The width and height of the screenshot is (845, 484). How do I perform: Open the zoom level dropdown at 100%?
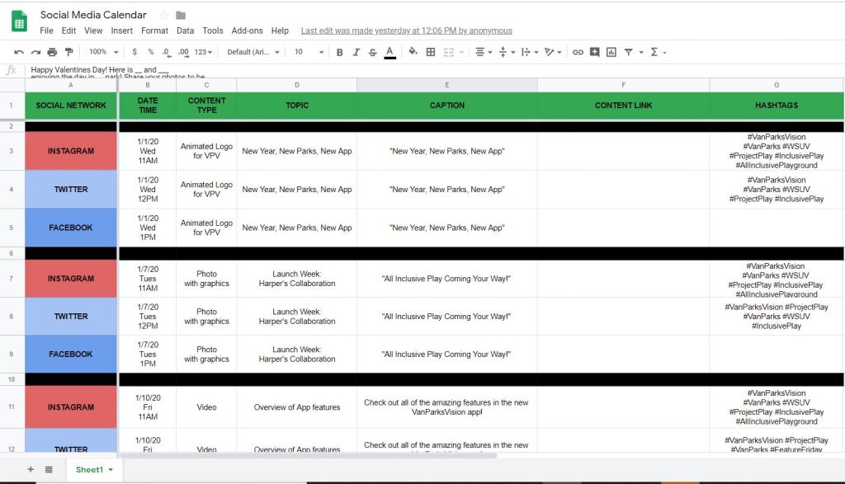(x=103, y=52)
